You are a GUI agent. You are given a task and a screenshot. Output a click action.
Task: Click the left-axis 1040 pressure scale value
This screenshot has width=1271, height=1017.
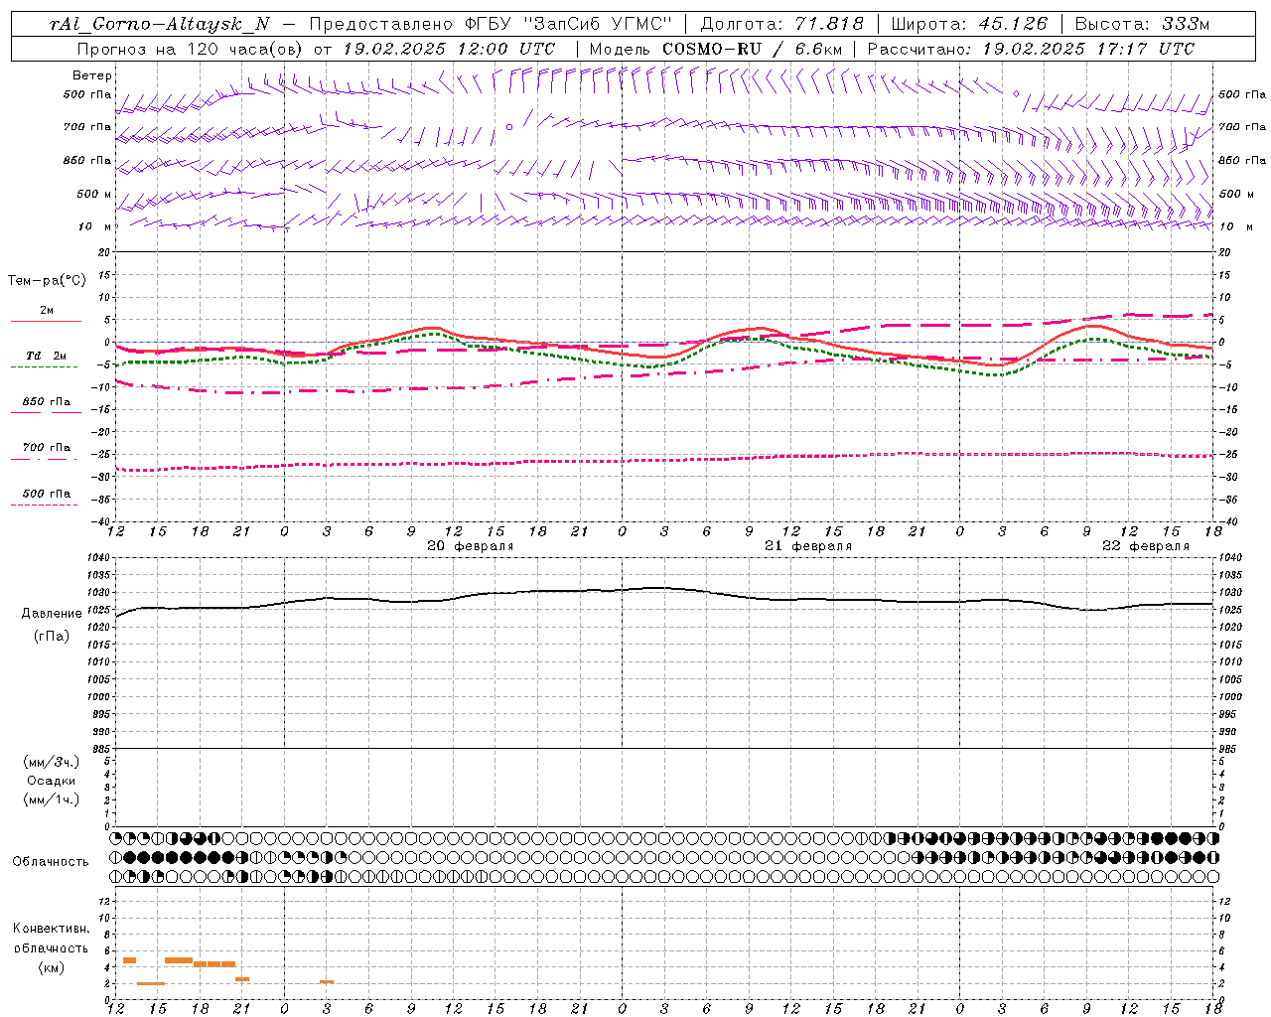click(x=97, y=558)
